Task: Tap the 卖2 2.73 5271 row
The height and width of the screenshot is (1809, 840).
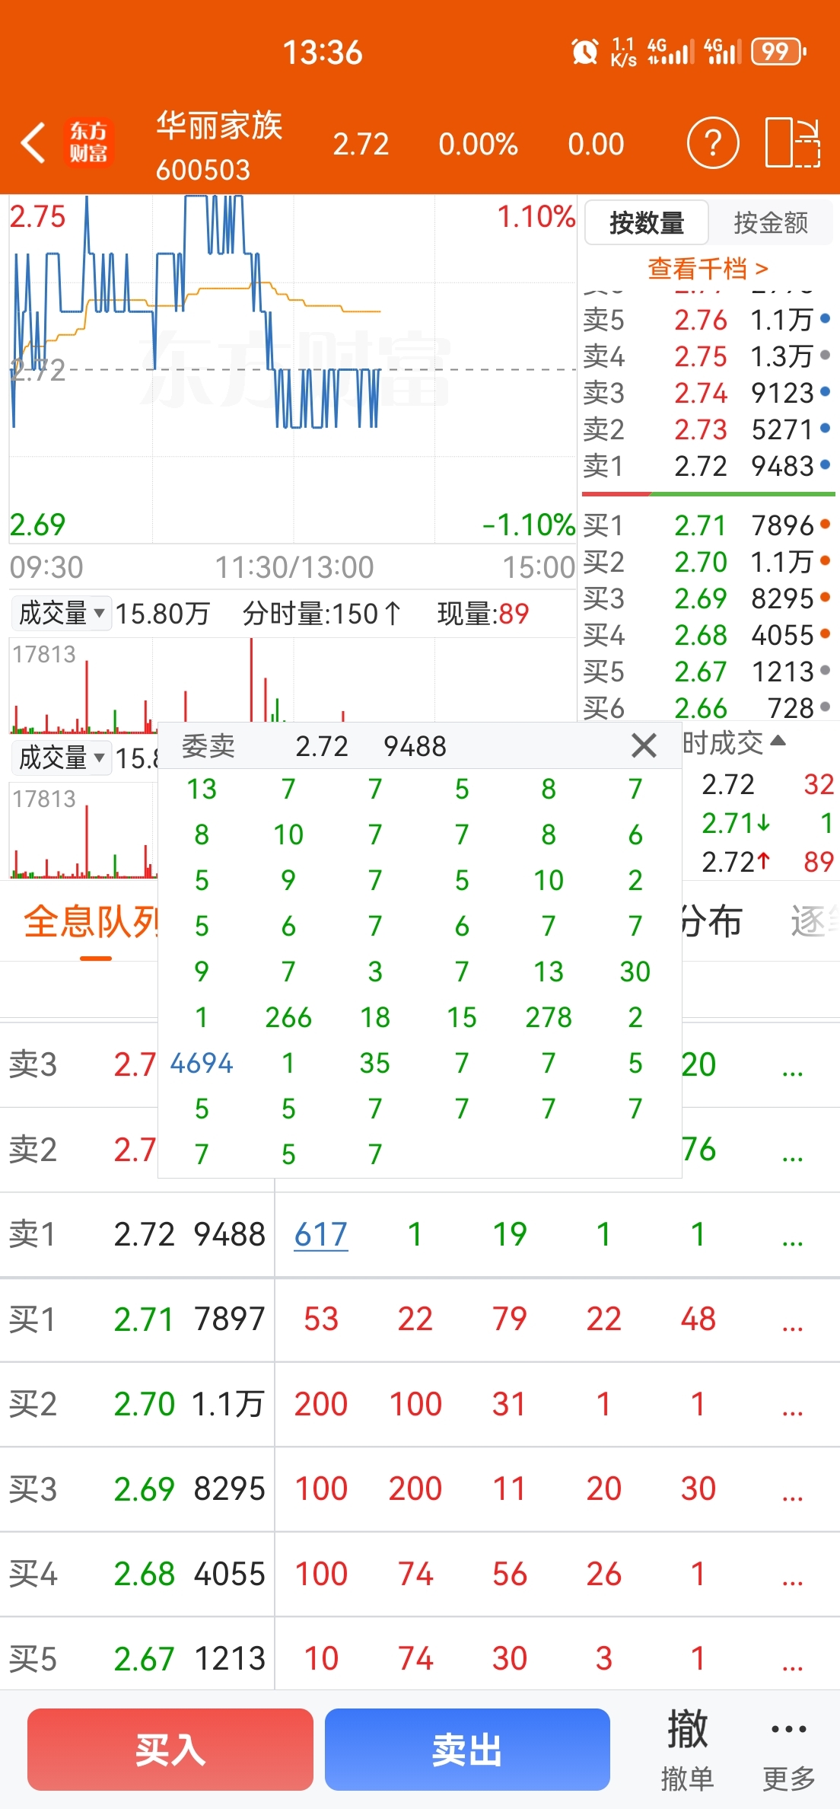Action: pos(708,429)
